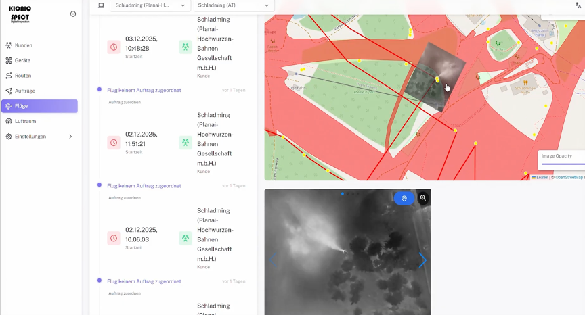Viewport: 585px width, 315px height.
Task: Collapse the sidebar using the circle icon
Action: pos(73,14)
